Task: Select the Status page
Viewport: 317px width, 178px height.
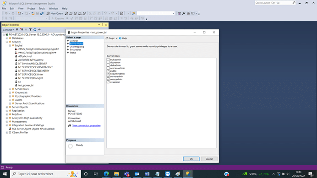Action: point(73,53)
